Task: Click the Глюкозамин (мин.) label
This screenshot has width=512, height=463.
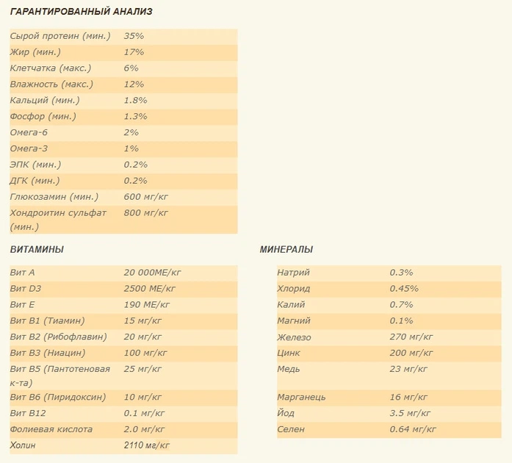Action: 54,197
